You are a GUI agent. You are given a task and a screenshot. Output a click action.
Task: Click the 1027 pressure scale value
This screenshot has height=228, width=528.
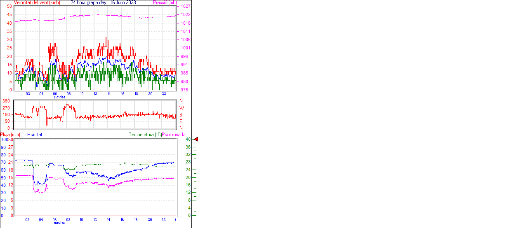point(185,7)
